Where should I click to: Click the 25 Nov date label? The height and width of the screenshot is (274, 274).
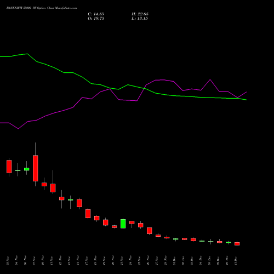click(139, 261)
